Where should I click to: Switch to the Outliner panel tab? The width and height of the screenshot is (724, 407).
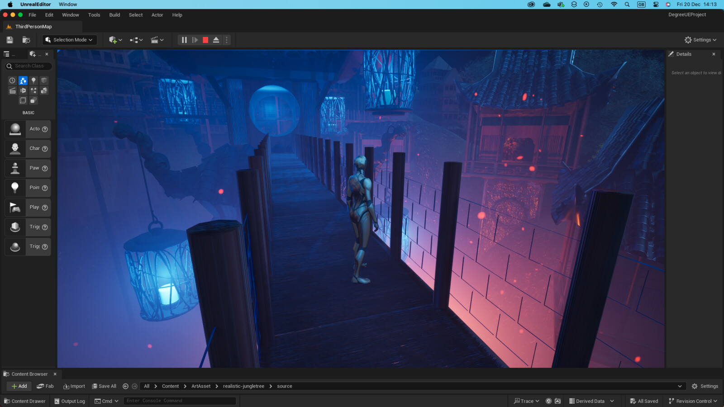[x=9, y=54]
